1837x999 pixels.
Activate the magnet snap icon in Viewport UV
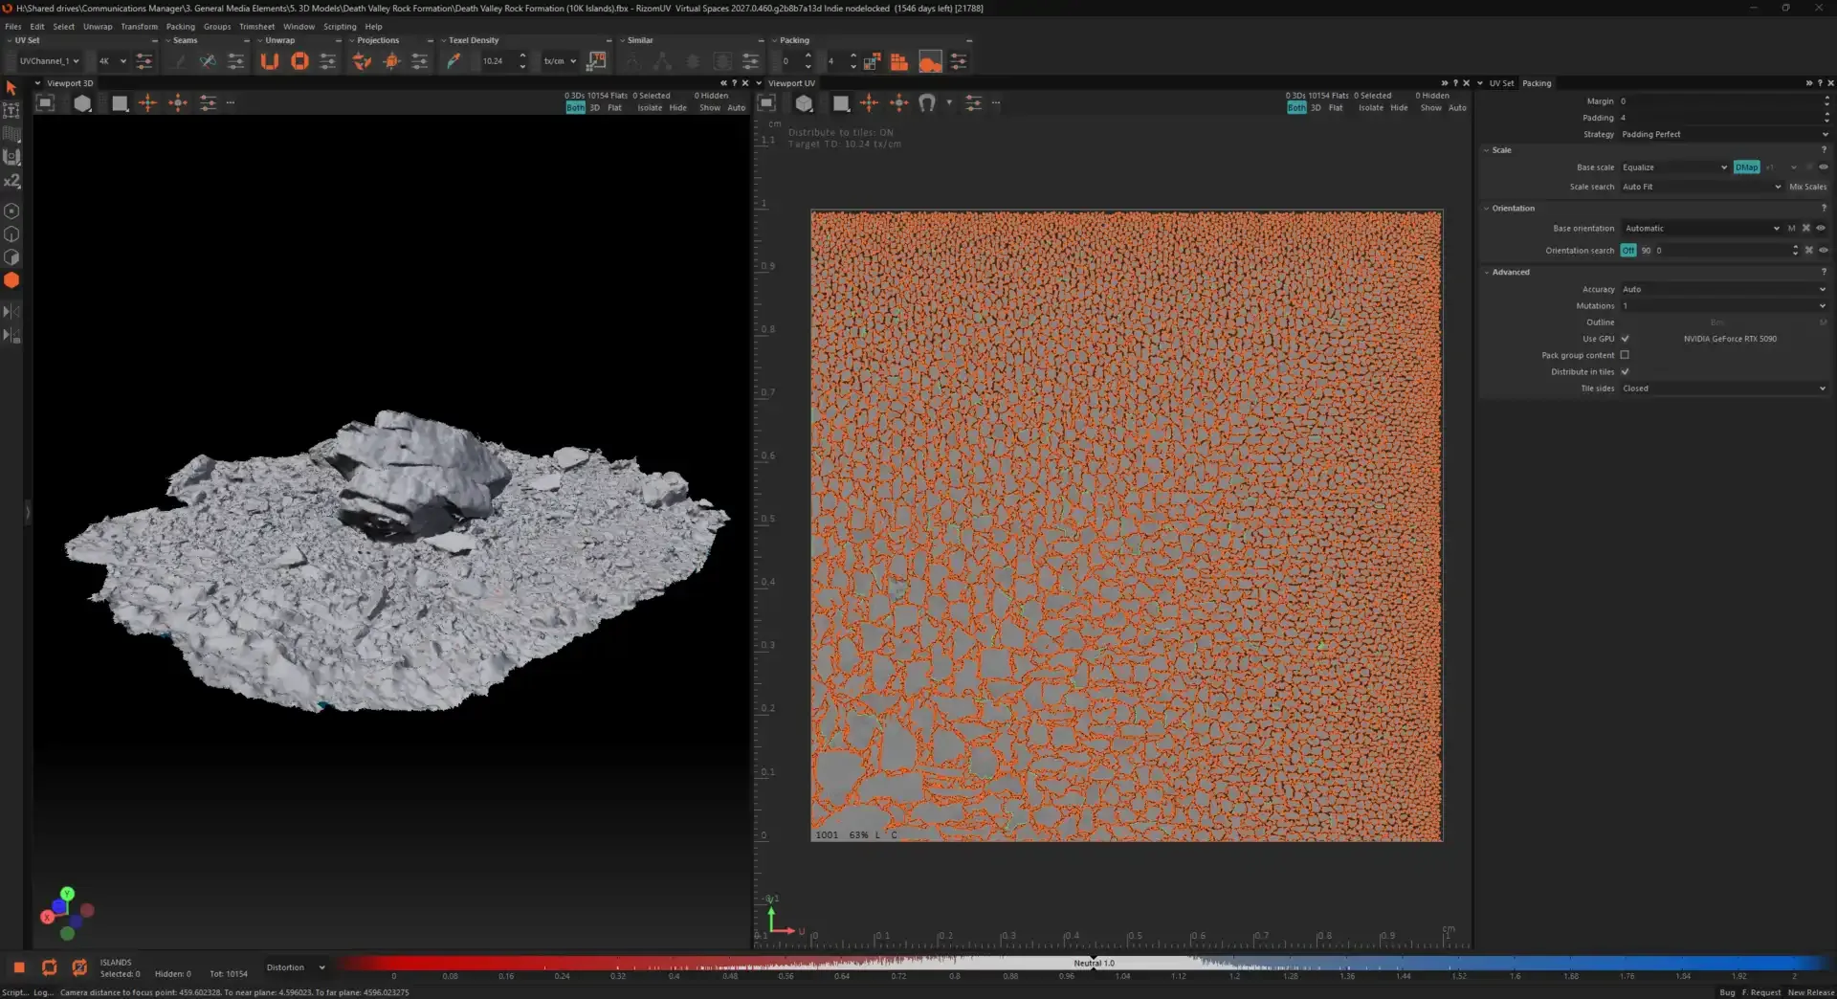[x=926, y=102]
